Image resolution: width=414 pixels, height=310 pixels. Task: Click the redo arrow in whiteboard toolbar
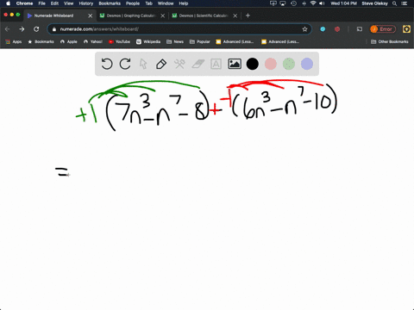click(125, 64)
